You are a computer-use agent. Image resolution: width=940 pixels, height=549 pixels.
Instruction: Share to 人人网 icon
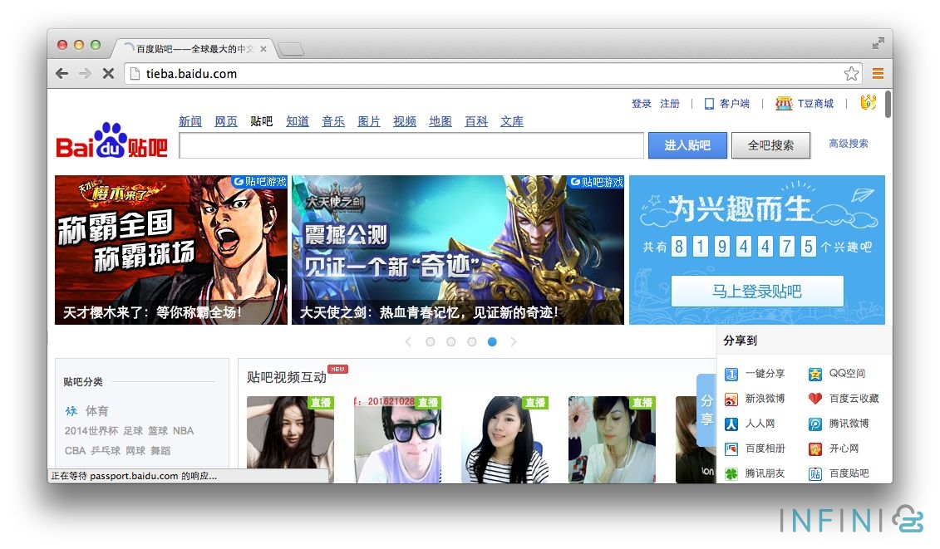tap(731, 424)
